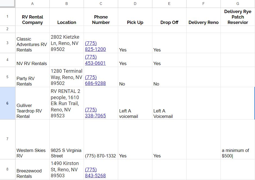Select the 9825 S Virginia Street cell
This screenshot has width=255, height=180.
[x=67, y=139]
